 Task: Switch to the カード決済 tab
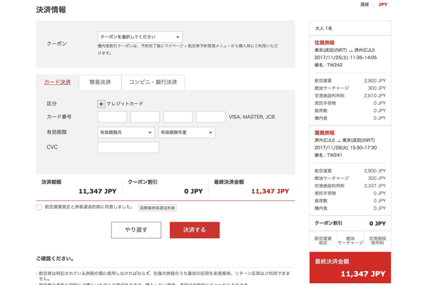[57, 82]
